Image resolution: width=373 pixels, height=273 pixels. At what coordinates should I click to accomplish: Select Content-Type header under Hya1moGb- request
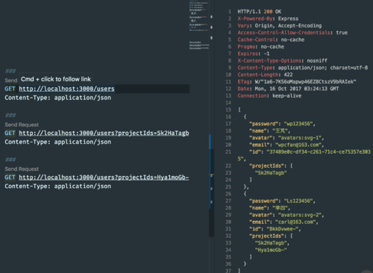(x=58, y=186)
